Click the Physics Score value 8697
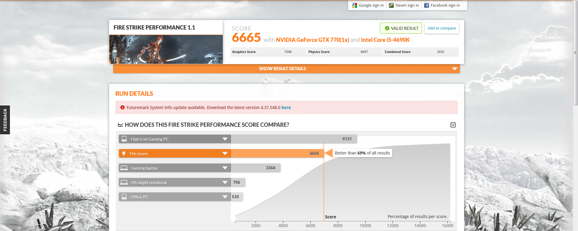Screen dimensions: 578x231 [x=364, y=52]
